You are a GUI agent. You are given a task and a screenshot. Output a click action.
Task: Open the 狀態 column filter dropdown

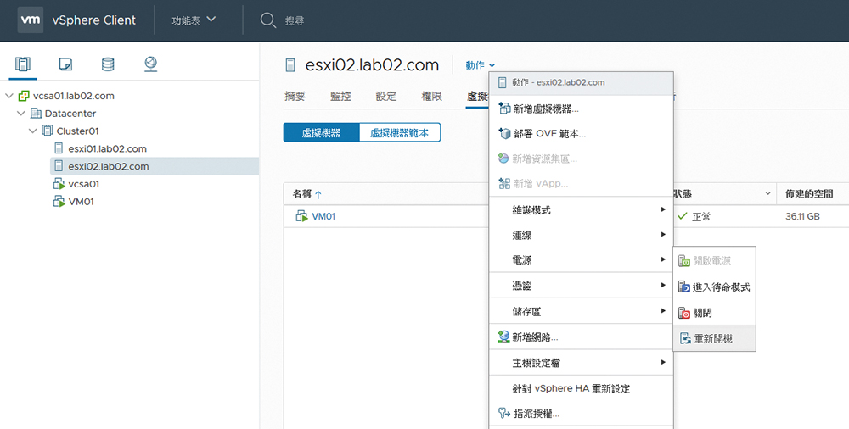pos(767,193)
